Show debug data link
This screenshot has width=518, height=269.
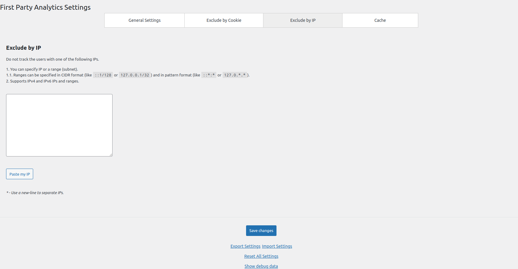(x=261, y=266)
